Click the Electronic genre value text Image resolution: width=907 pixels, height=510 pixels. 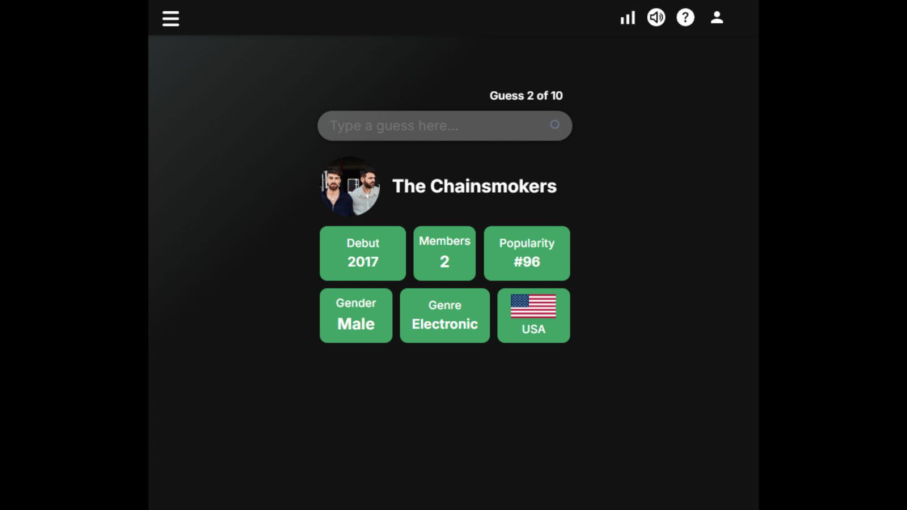[445, 324]
